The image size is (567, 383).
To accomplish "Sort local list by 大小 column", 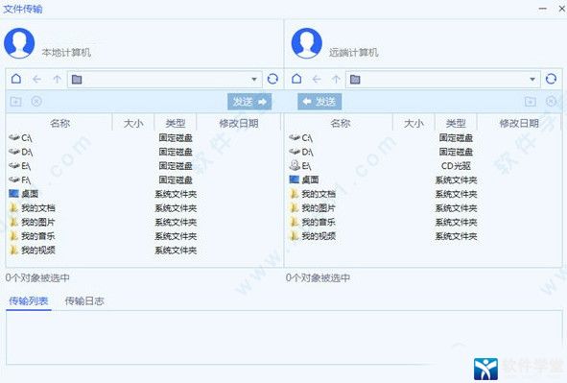I will 133,123.
